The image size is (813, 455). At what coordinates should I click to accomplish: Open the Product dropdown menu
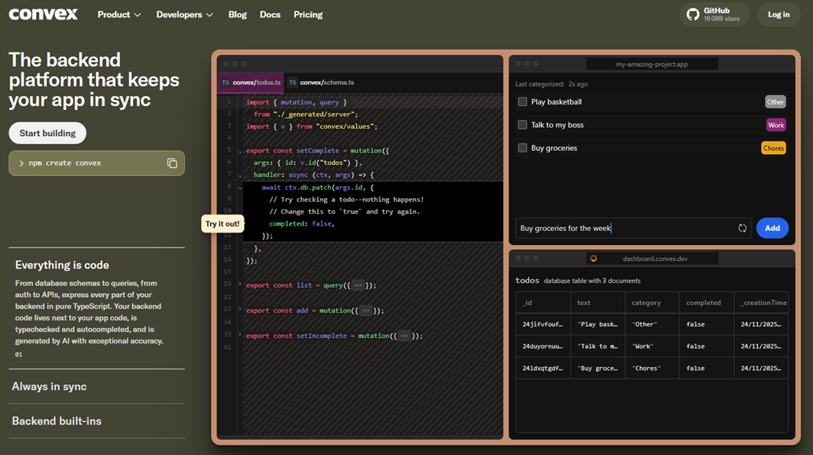tap(120, 14)
